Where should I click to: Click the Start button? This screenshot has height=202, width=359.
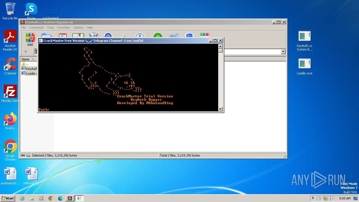point(8,198)
